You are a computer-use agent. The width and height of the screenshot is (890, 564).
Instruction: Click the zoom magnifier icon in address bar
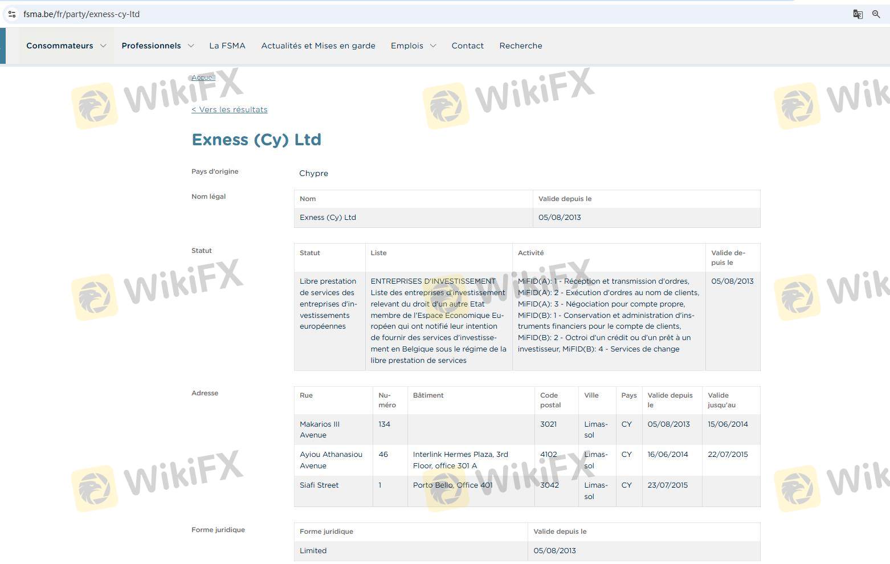pyautogui.click(x=876, y=14)
